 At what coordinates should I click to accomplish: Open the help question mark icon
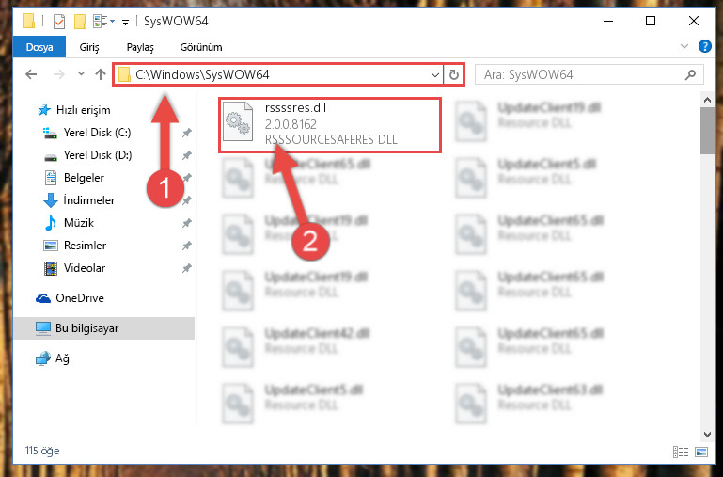tap(704, 46)
